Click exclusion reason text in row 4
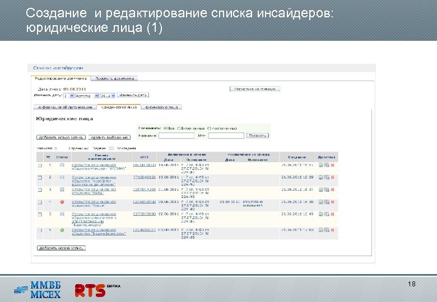This screenshot has height=302, width=437. point(253,204)
